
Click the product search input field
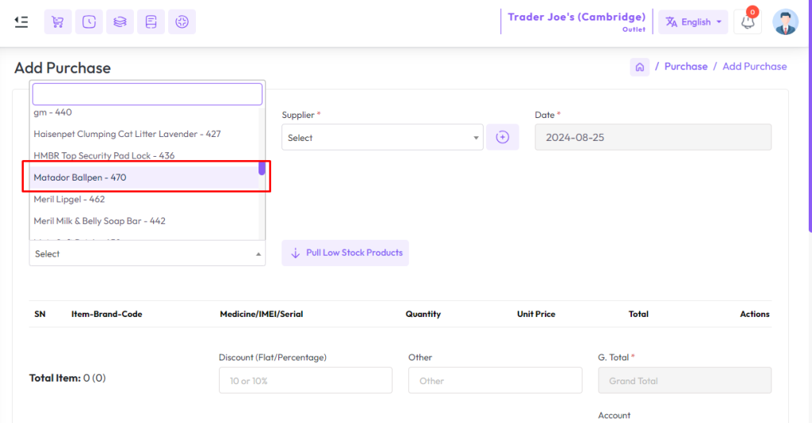[147, 94]
